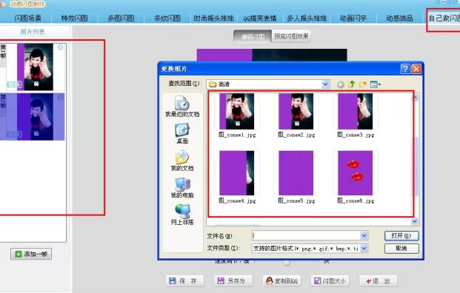Open the 特效闪图 tab
Viewport: 460px width, 293px height.
(75, 18)
